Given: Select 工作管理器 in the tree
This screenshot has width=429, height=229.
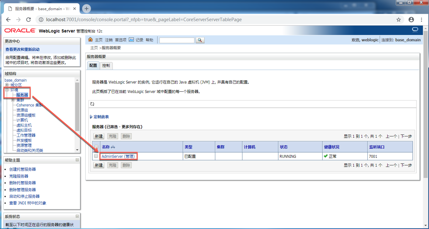Looking at the screenshot, I should [x=26, y=135].
